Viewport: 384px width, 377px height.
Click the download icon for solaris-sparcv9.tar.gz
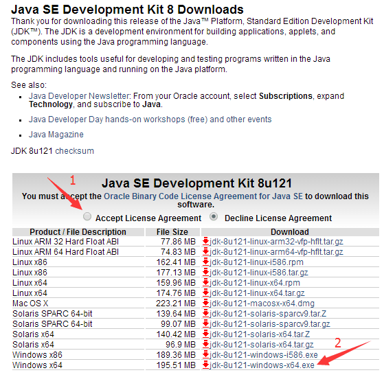205,323
